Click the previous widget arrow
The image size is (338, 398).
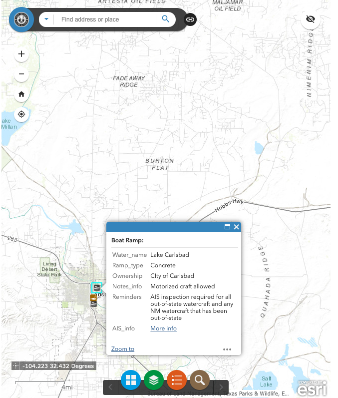click(110, 387)
